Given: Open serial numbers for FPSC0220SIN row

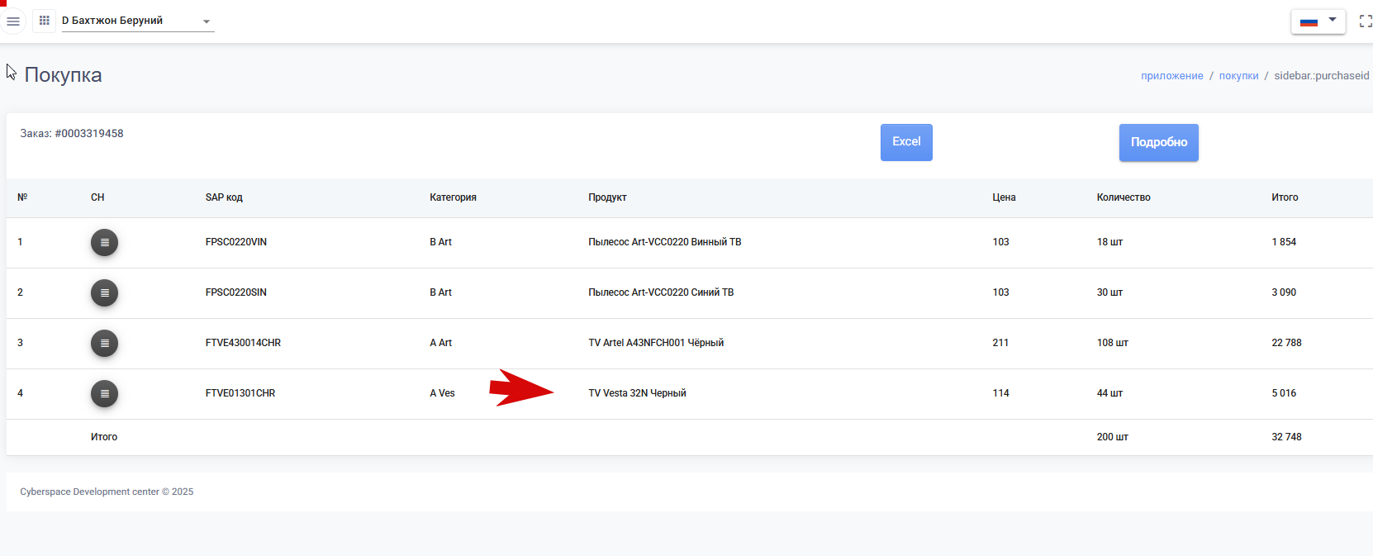Looking at the screenshot, I should [104, 293].
